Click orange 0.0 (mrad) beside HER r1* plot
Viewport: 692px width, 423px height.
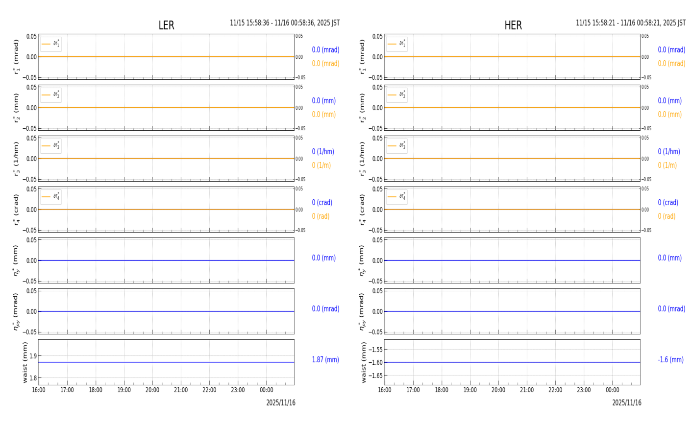click(x=671, y=64)
